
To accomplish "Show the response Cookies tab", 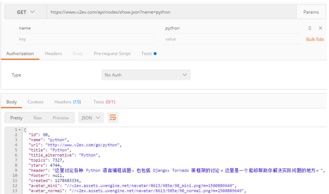I will 35,102.
